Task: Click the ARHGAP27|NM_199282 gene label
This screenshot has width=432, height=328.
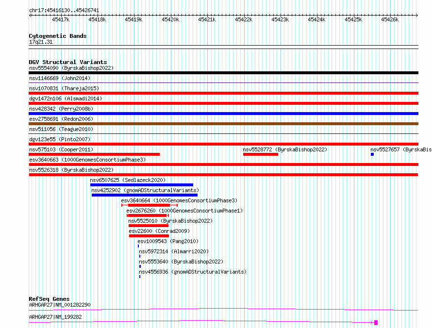Action: click(55, 317)
